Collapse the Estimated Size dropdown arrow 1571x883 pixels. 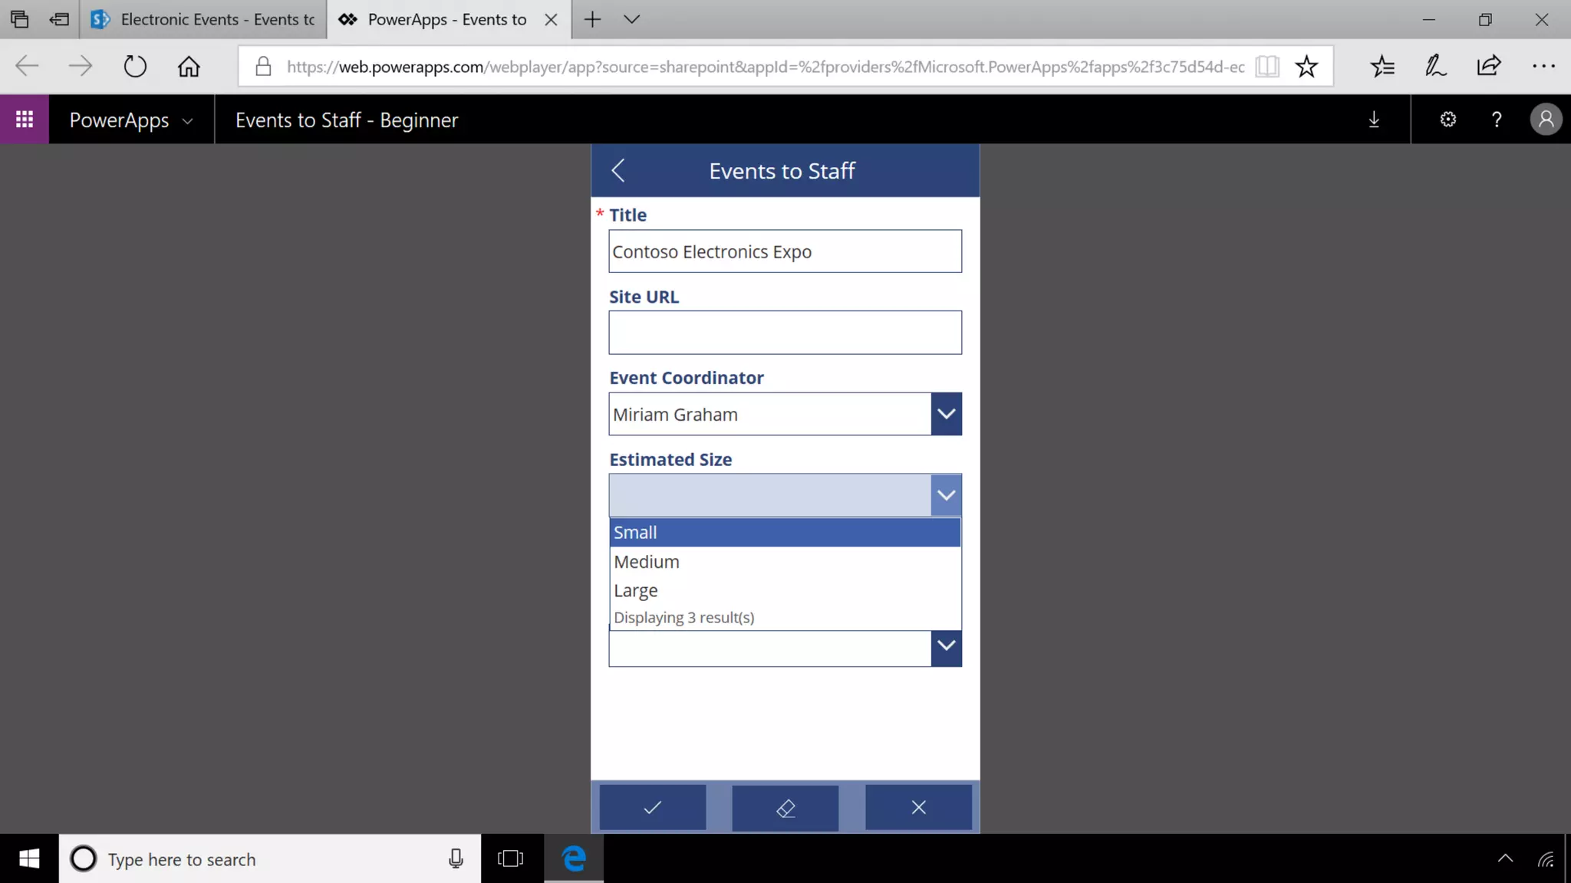pos(946,495)
